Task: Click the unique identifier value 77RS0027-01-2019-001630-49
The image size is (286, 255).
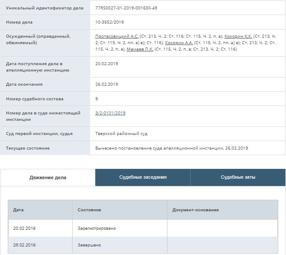Action: click(126, 8)
